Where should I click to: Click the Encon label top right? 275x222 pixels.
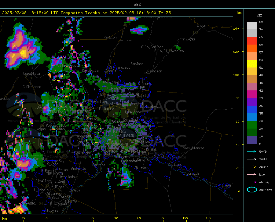coord(201,25)
